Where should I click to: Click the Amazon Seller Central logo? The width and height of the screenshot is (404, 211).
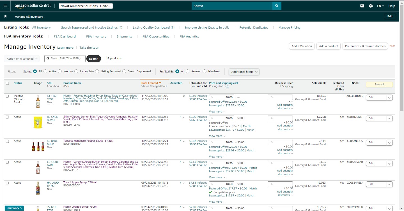[x=33, y=6]
